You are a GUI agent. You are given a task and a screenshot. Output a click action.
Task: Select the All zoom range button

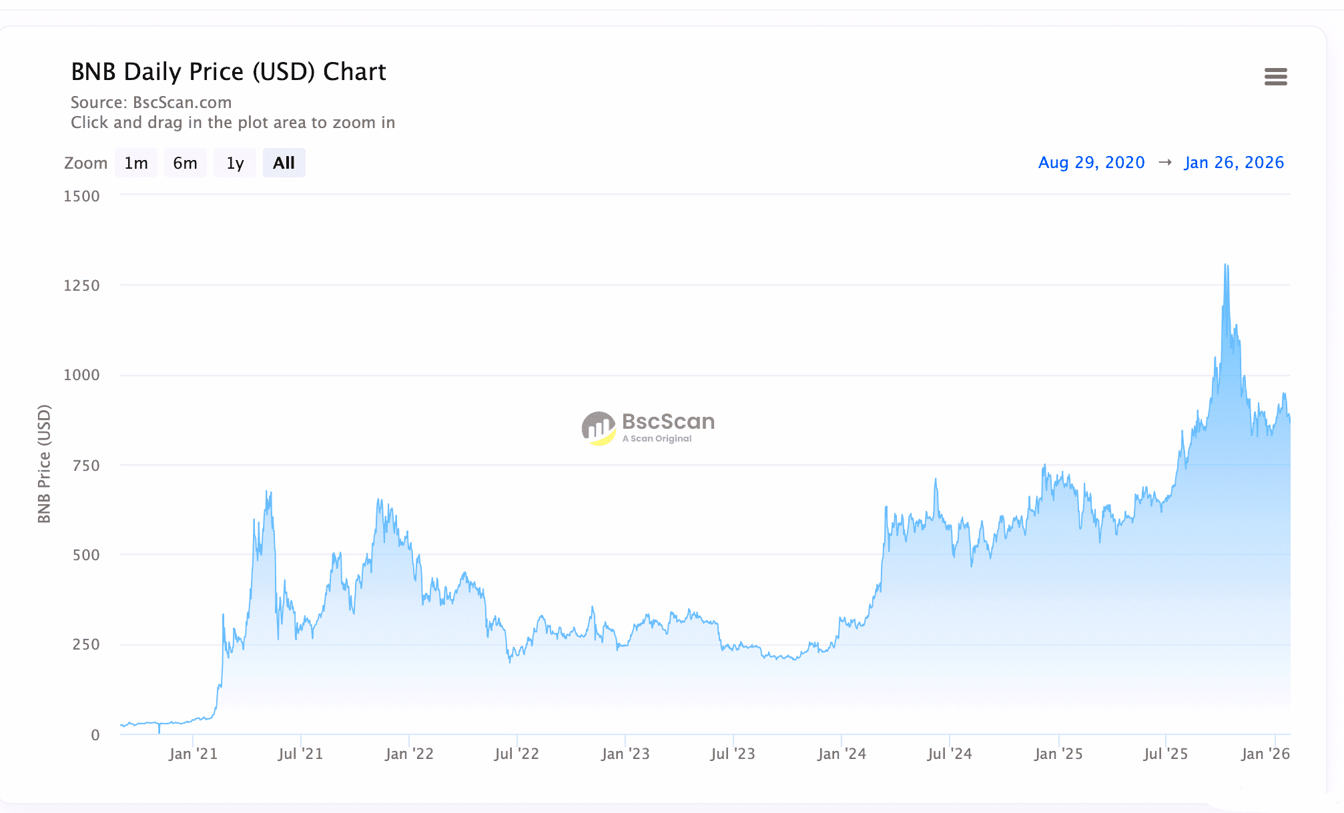click(x=284, y=163)
